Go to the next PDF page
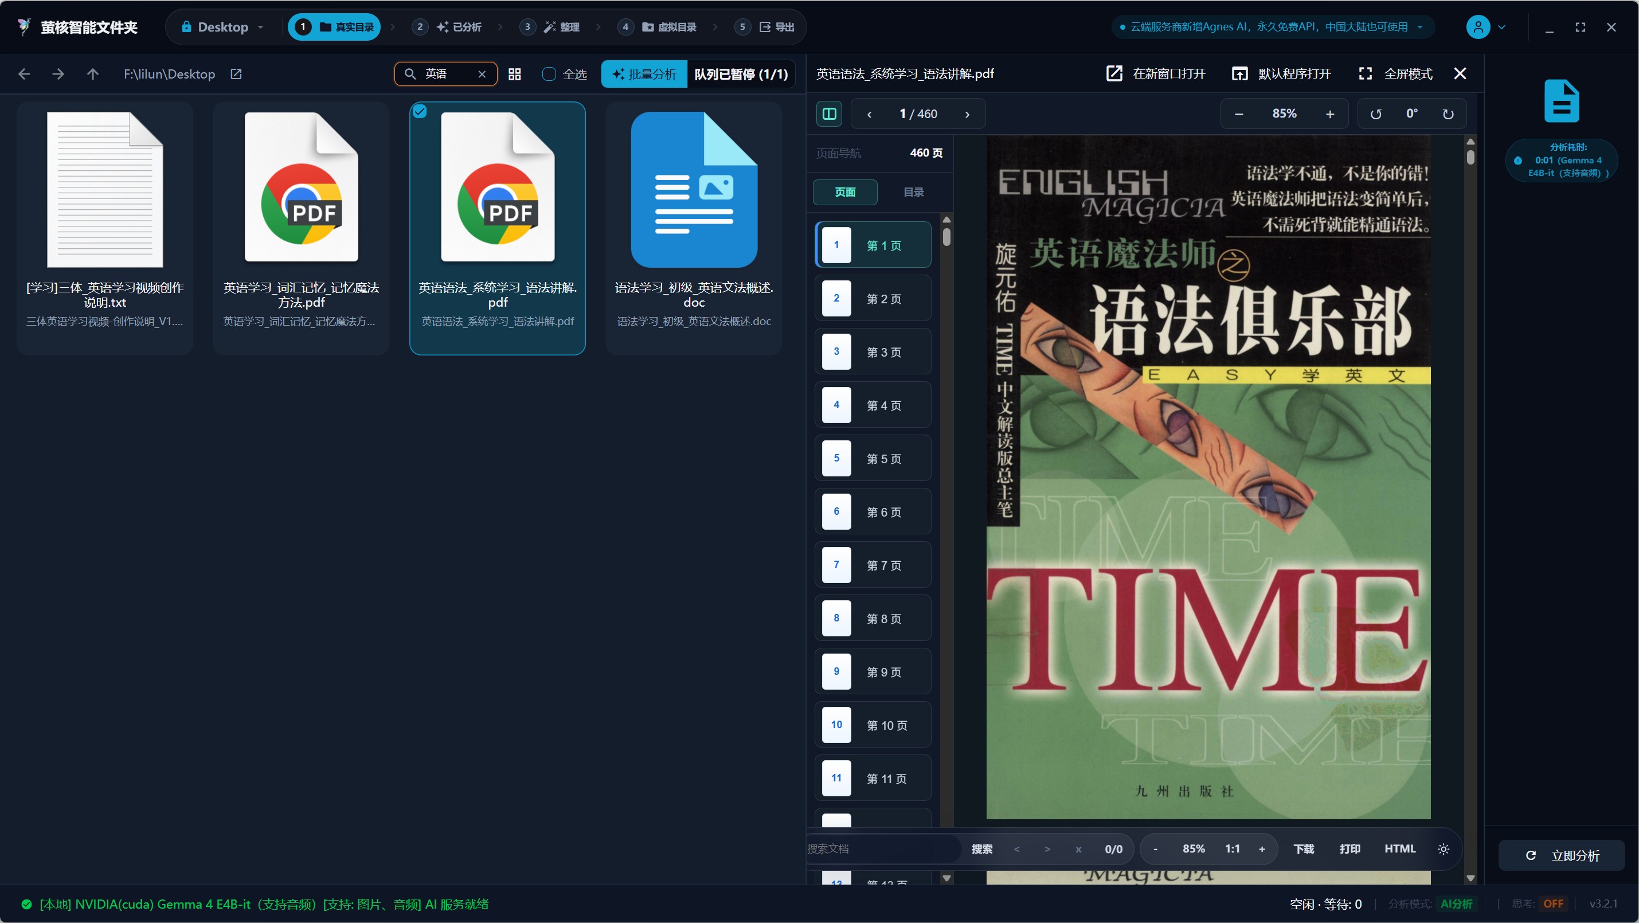This screenshot has height=923, width=1639. click(967, 114)
